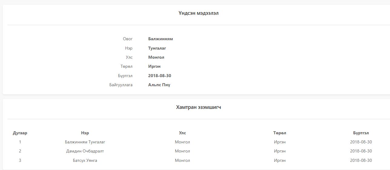Select the bold 2018-08-30 registration date
The image size is (390, 170).
click(159, 76)
